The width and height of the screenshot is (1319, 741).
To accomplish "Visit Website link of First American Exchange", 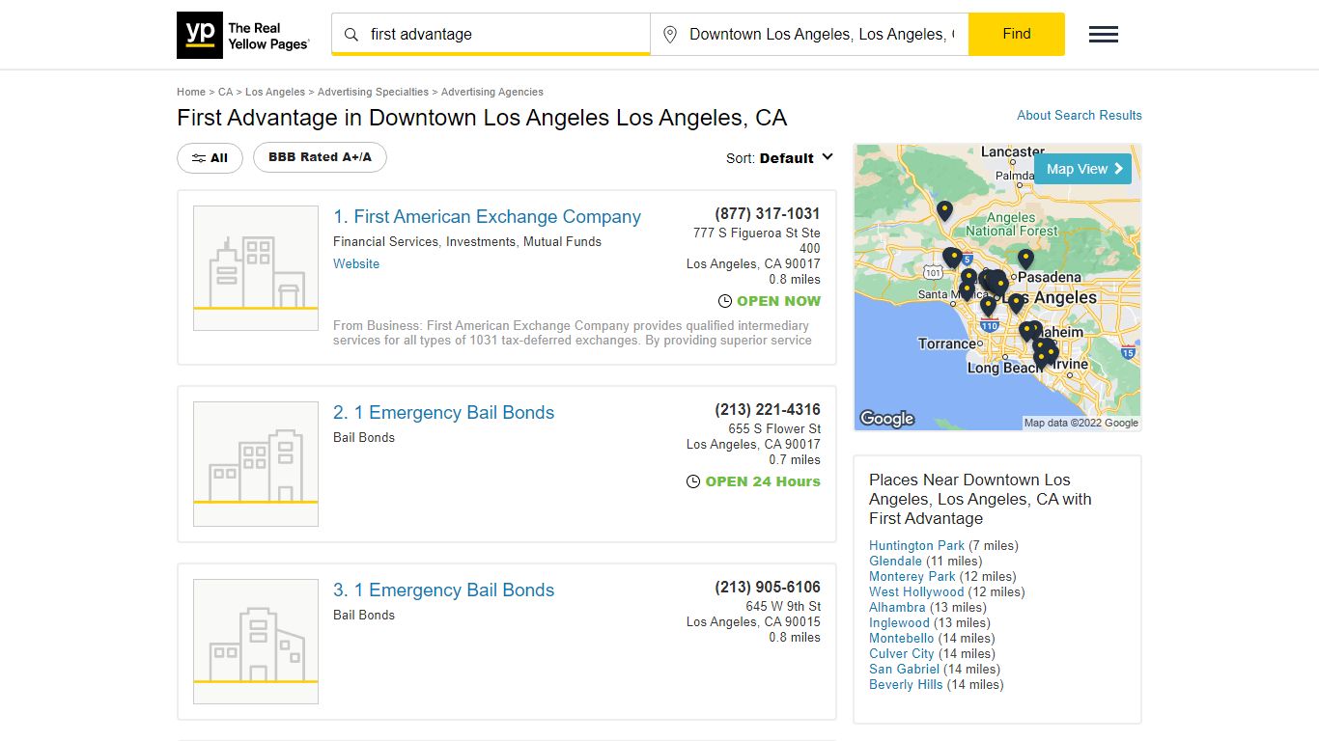I will [x=356, y=263].
